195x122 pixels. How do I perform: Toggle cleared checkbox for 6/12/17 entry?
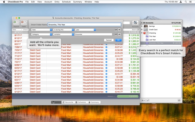point(106,74)
